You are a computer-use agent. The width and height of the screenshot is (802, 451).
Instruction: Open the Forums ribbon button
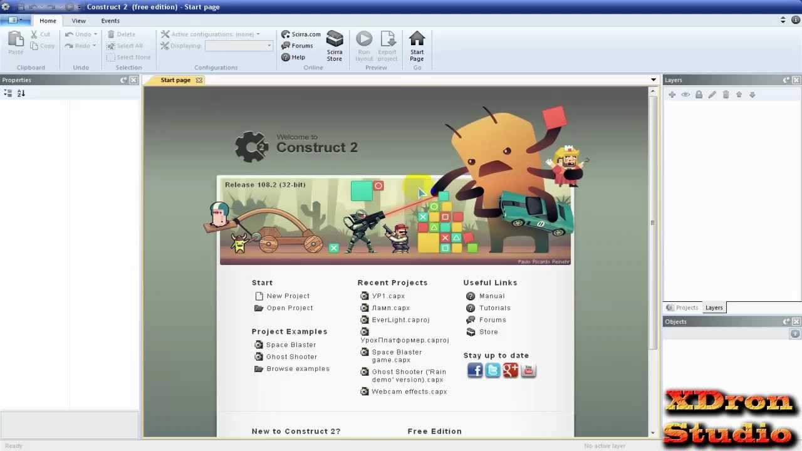(297, 46)
